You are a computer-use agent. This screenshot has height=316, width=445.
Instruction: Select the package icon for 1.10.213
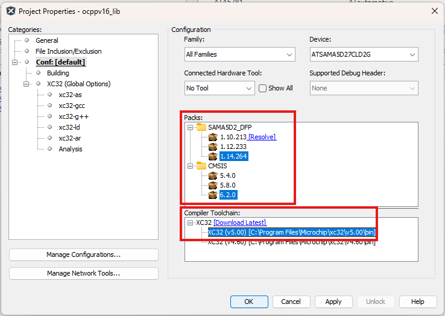click(213, 137)
